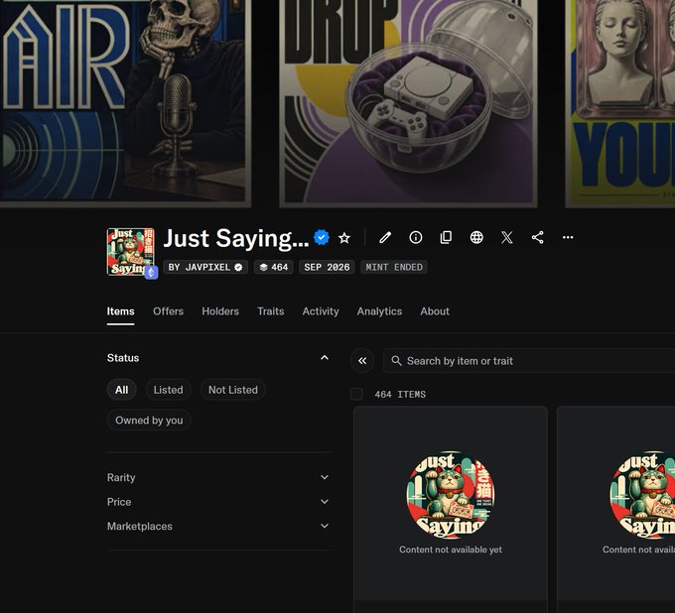Viewport: 675px width, 613px height.
Task: Focus the Search by item or trait field
Action: (x=529, y=360)
